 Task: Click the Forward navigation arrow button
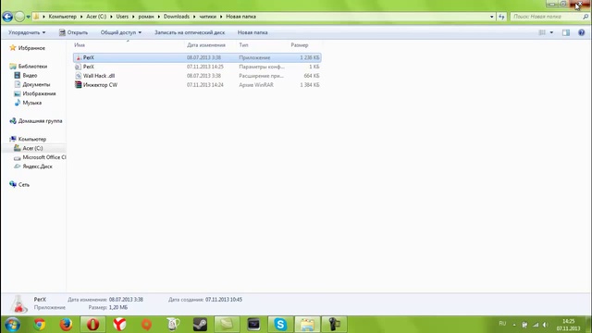click(19, 17)
